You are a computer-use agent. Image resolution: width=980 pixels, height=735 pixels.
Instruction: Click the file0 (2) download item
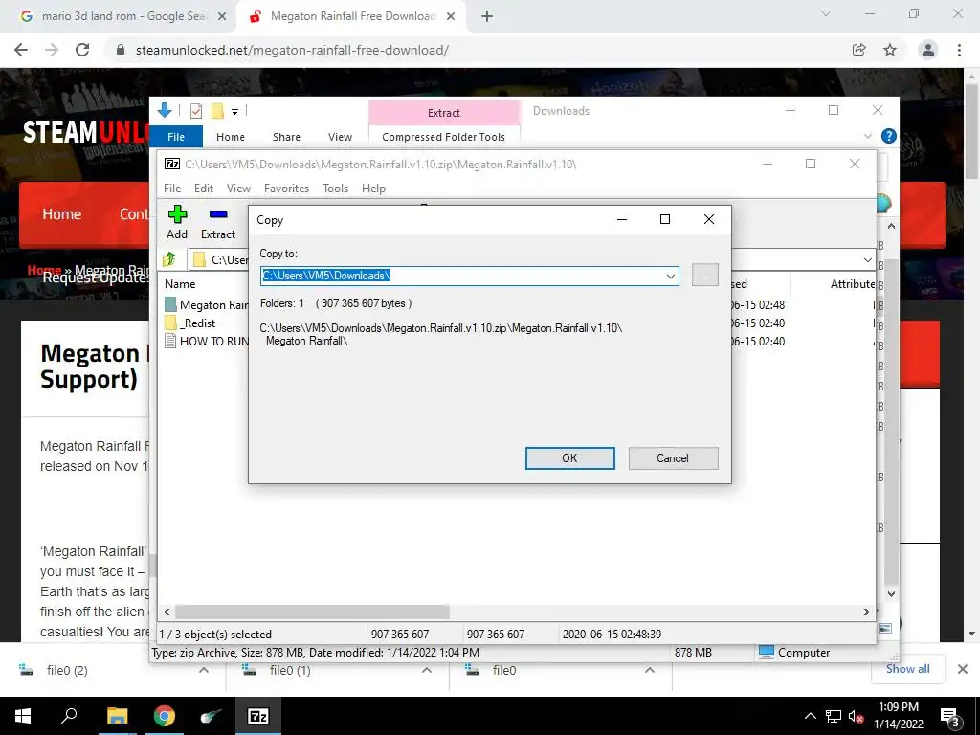coord(67,670)
